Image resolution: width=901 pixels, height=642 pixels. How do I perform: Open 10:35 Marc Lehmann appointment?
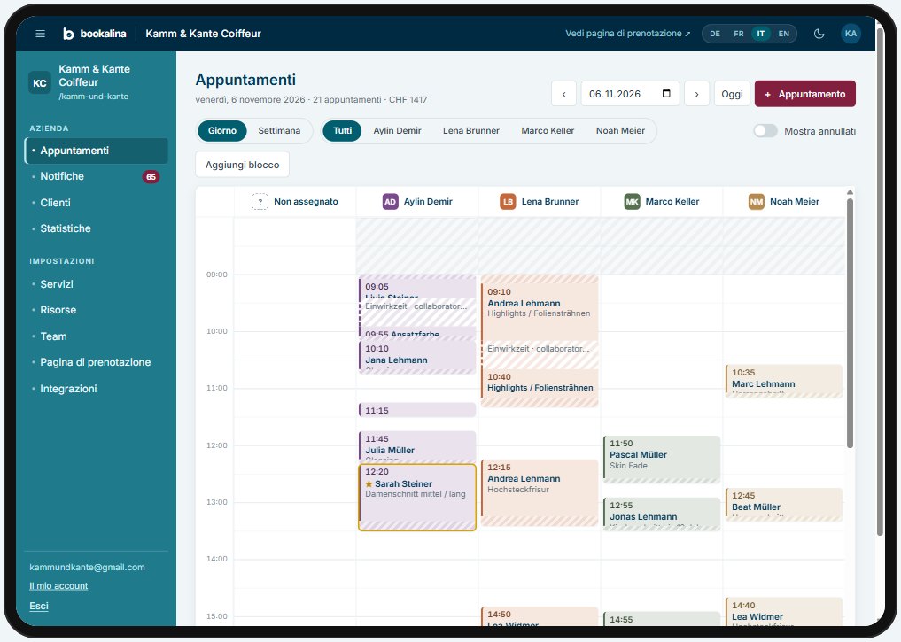tap(784, 382)
